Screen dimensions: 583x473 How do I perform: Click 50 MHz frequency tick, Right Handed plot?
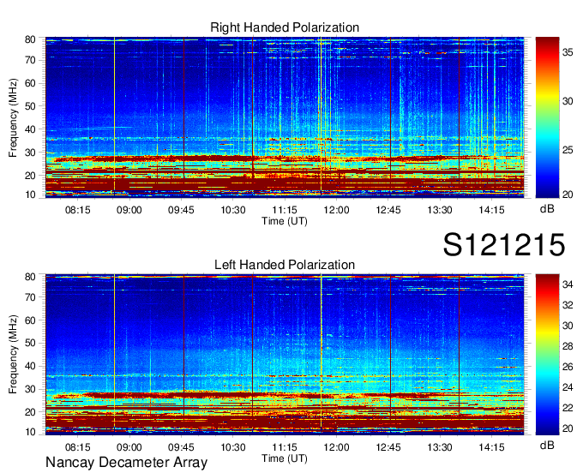(x=31, y=106)
